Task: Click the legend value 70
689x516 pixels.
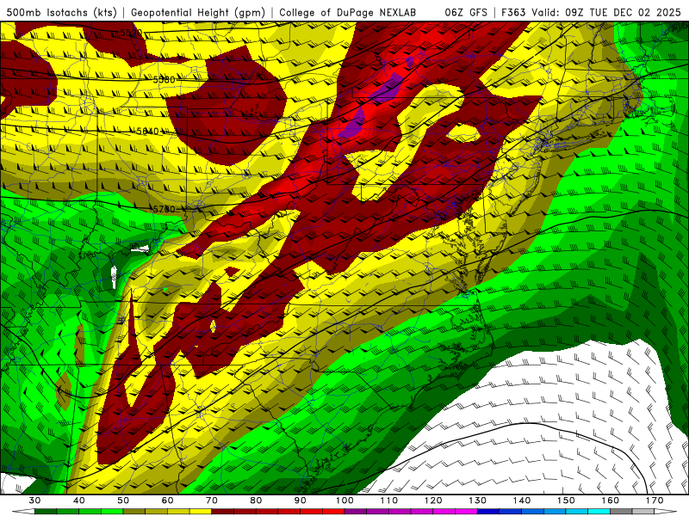Action: click(212, 501)
